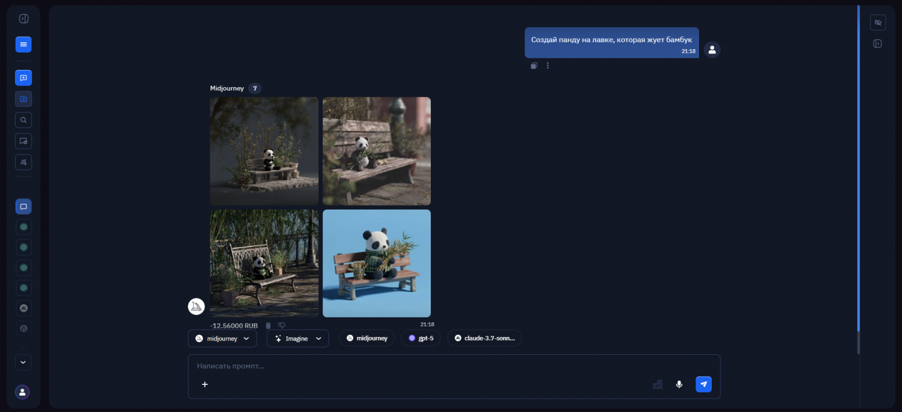
Task: Click the sidebar search icon
Action: tap(23, 120)
